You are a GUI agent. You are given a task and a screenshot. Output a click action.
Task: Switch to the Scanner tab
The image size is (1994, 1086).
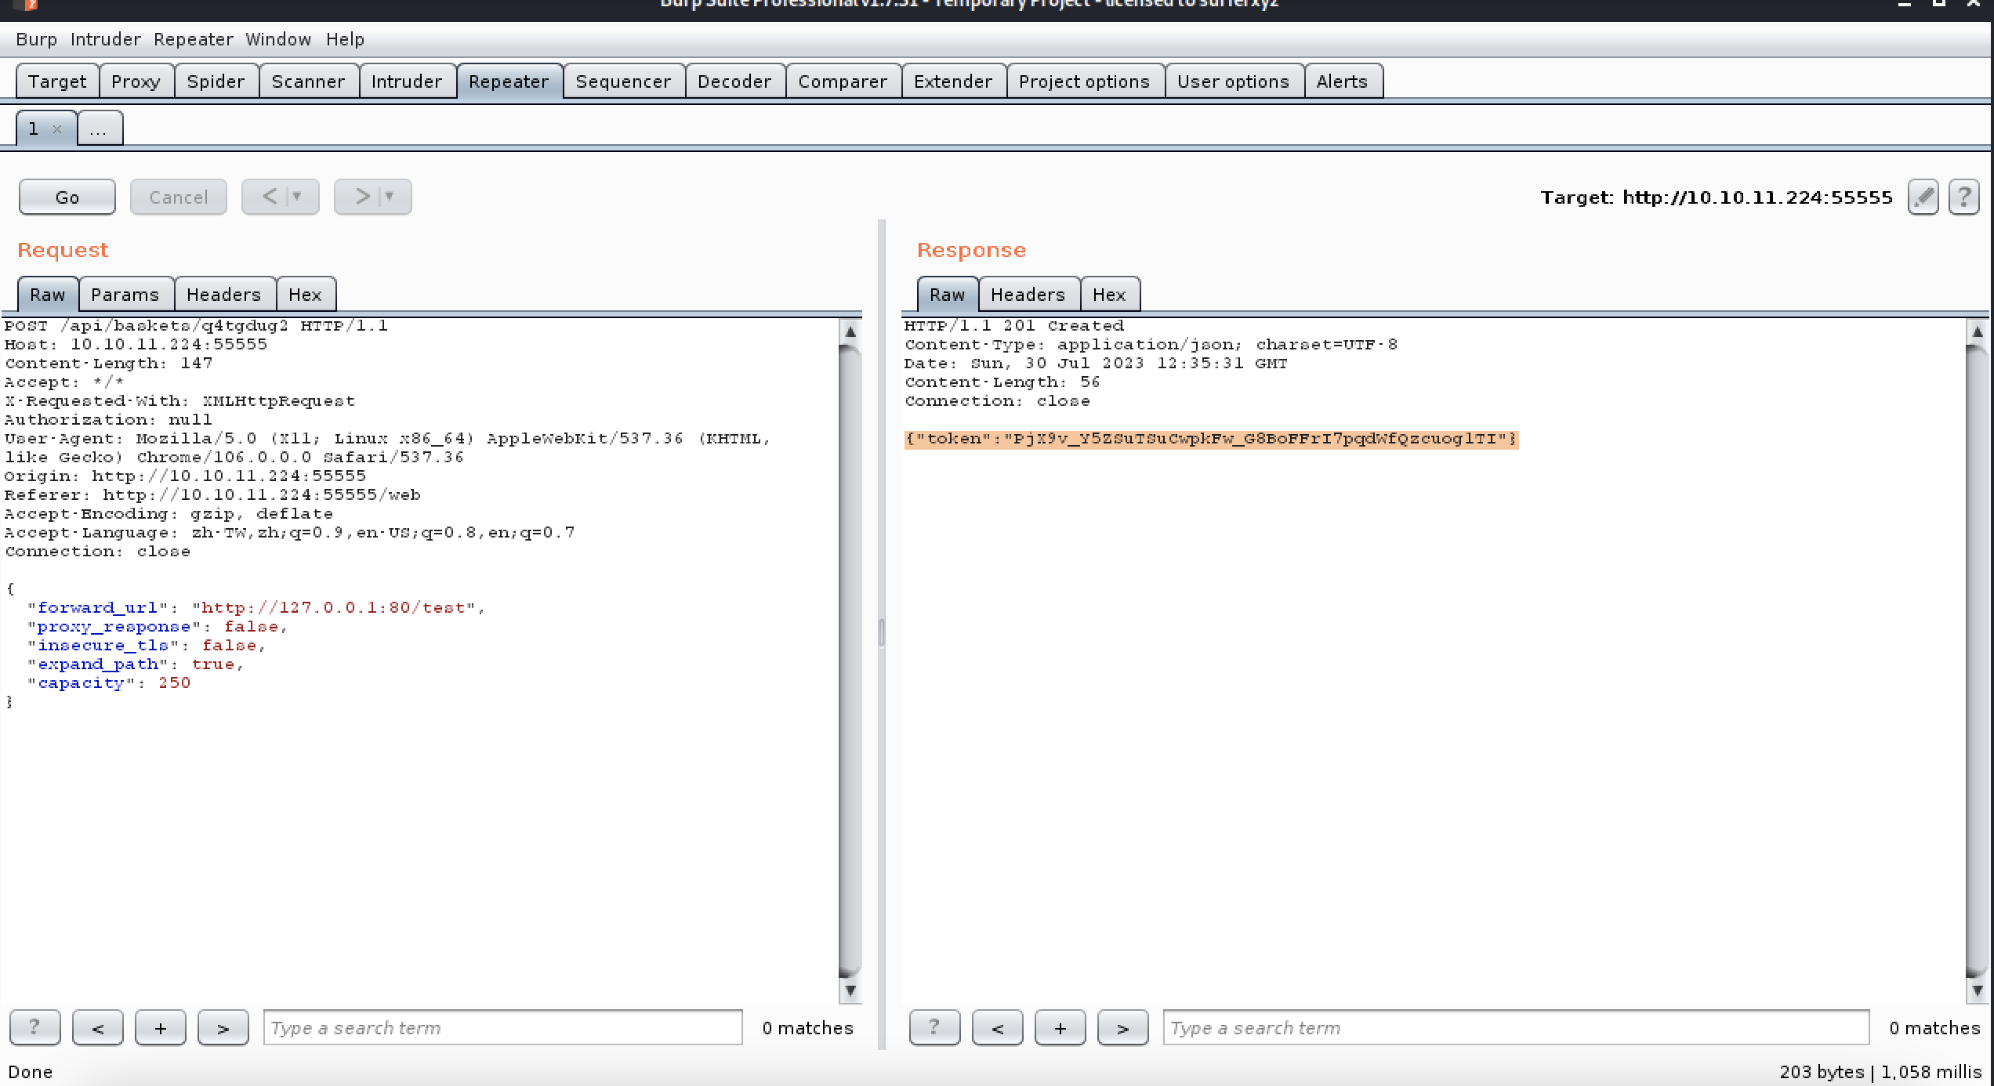point(308,81)
